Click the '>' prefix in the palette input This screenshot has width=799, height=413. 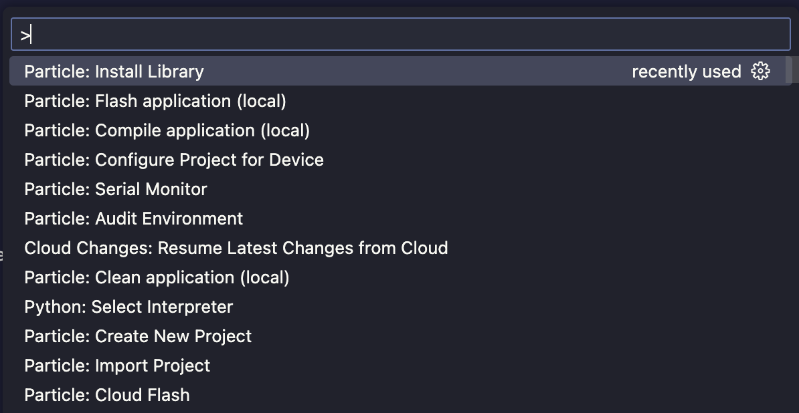point(25,35)
